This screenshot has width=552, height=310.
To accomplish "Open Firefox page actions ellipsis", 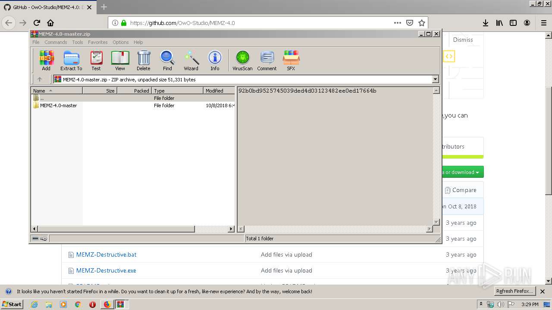I will 398,23.
